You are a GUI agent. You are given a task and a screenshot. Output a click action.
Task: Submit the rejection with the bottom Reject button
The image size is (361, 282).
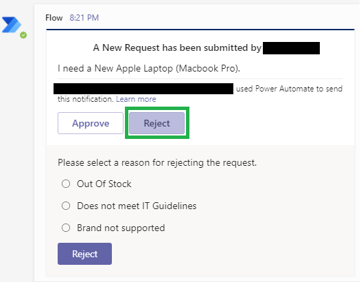(84, 254)
